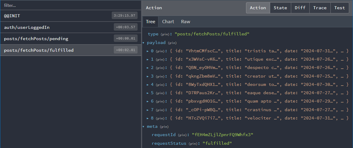Switch to the Chart view
Viewport: 353px width, 148px height.
[x=168, y=22]
